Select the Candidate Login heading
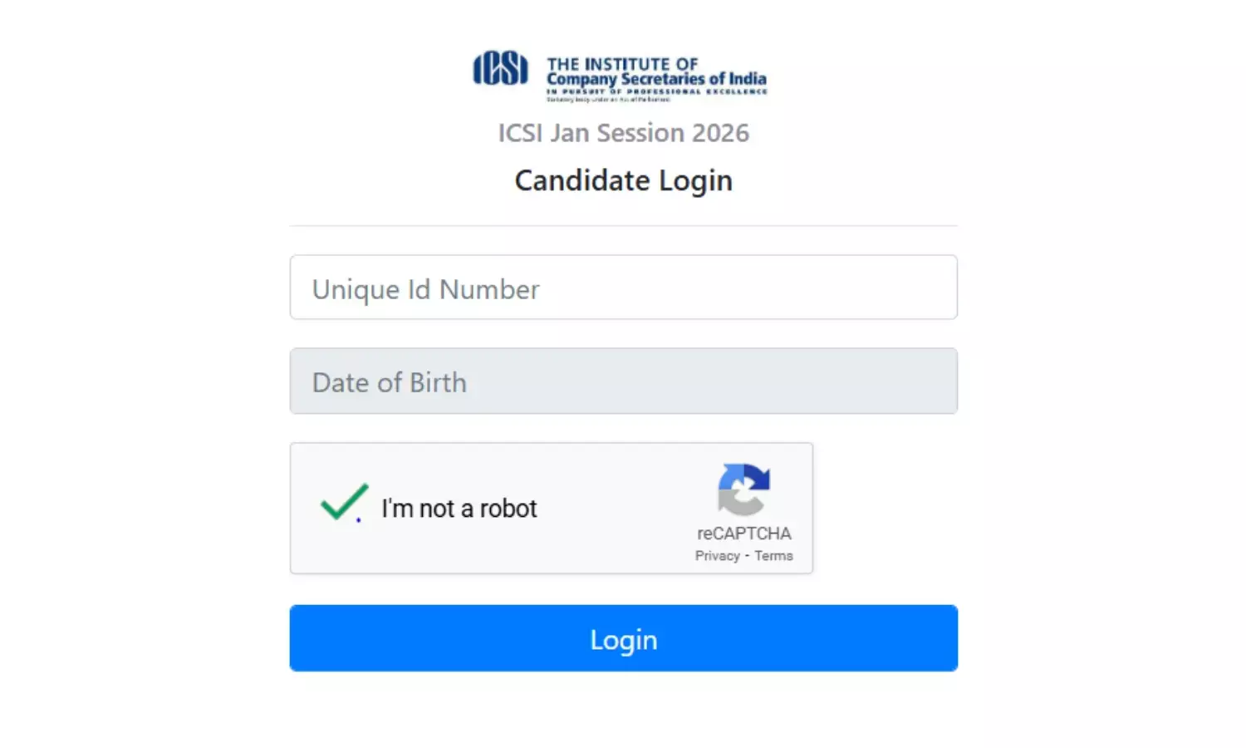 click(x=623, y=180)
